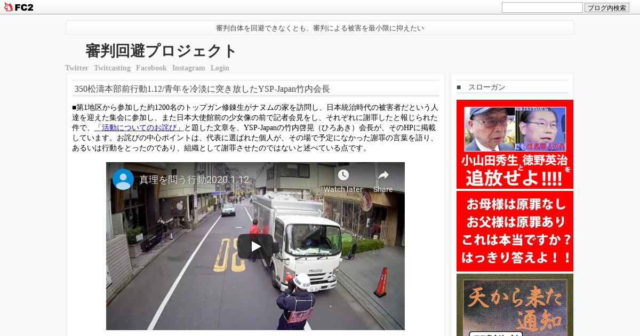Click the video channel avatar icon
The width and height of the screenshot is (640, 336).
(123, 179)
